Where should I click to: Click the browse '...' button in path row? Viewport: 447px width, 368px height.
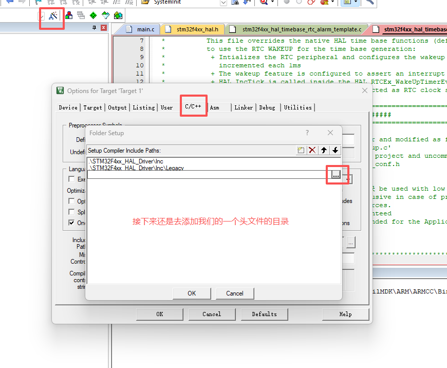(336, 175)
